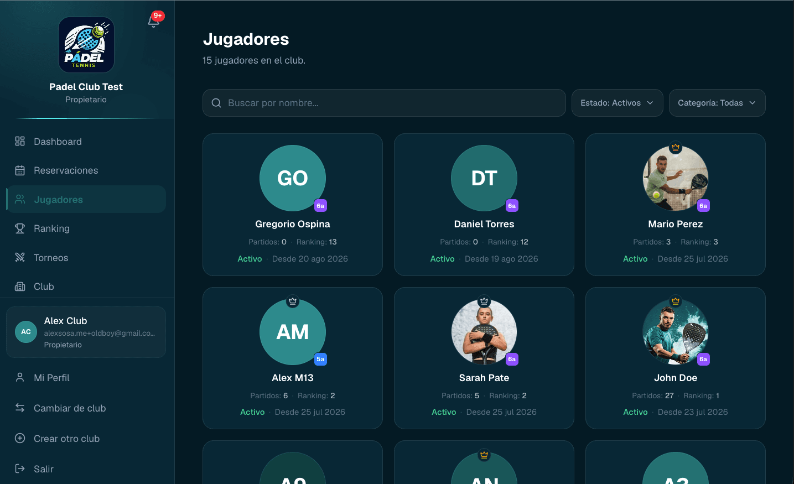Click the 'Desde 20 ago 2026' text

[310, 259]
